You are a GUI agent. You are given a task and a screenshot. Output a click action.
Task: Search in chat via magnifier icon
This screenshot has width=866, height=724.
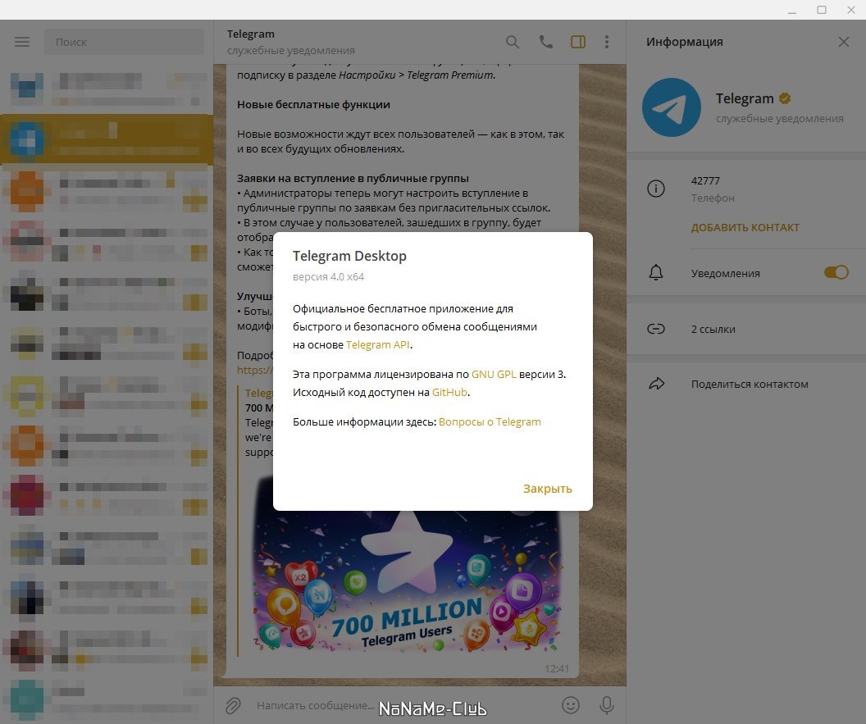(513, 42)
